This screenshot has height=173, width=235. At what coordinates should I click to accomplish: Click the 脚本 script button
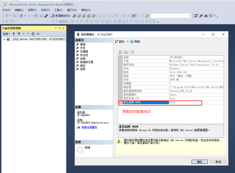[120, 42]
